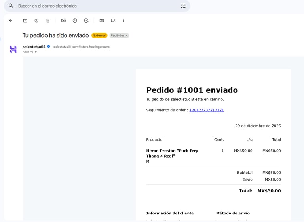
Task: Click the Total: MX$50.00 amount
Action: (269, 191)
